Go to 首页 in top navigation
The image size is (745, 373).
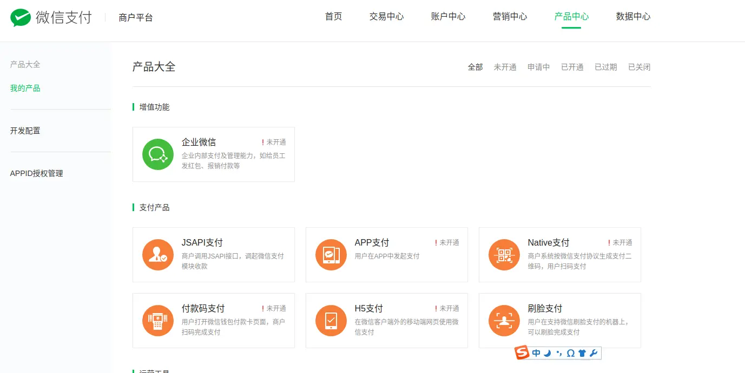(333, 17)
